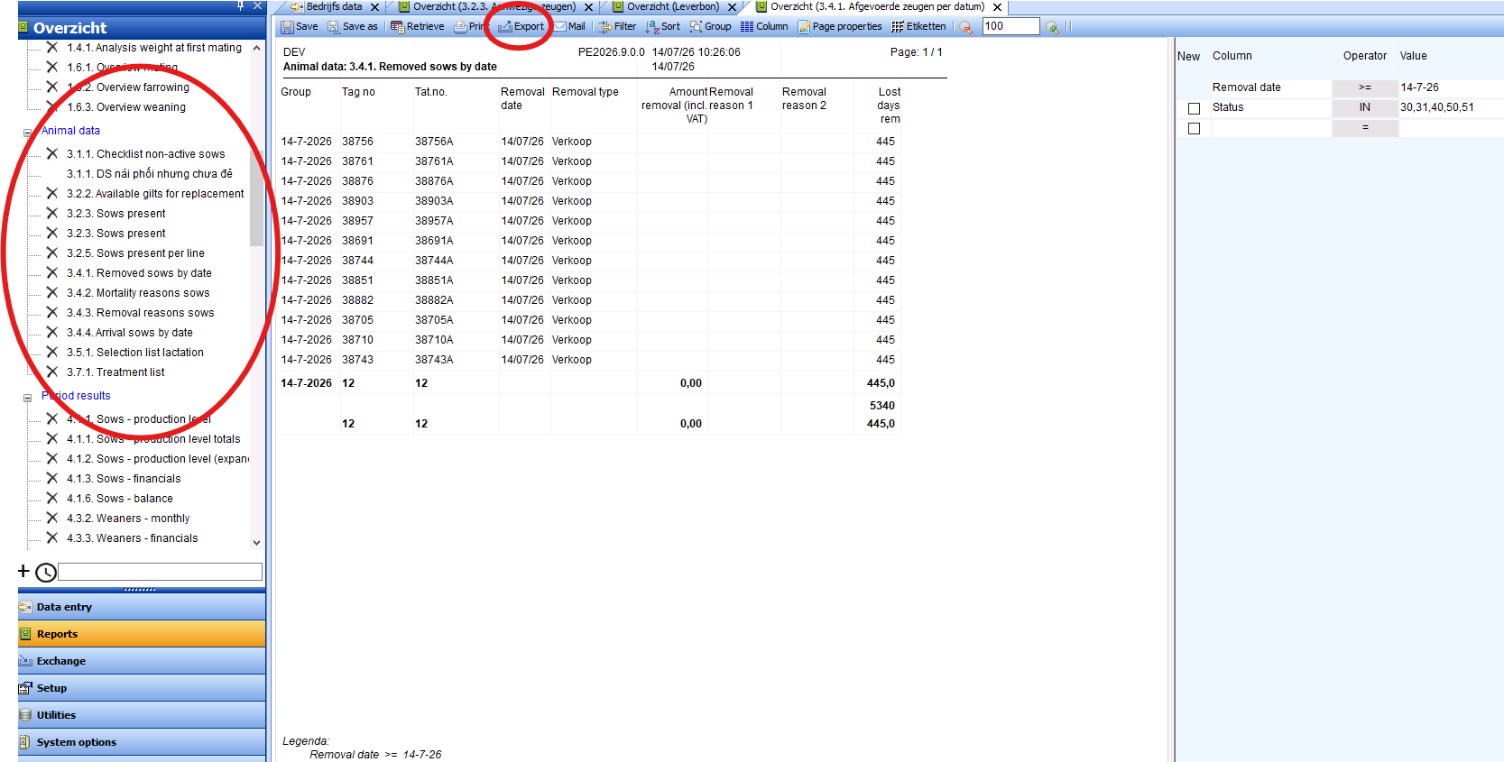Image resolution: width=1504 pixels, height=762 pixels.
Task: Click the Tag no column header
Action: point(358,92)
